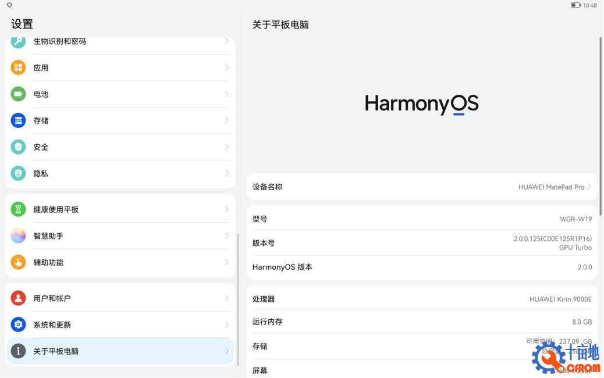Expand the arrow on the 应用 sidebar row
604x378 pixels.
227,67
